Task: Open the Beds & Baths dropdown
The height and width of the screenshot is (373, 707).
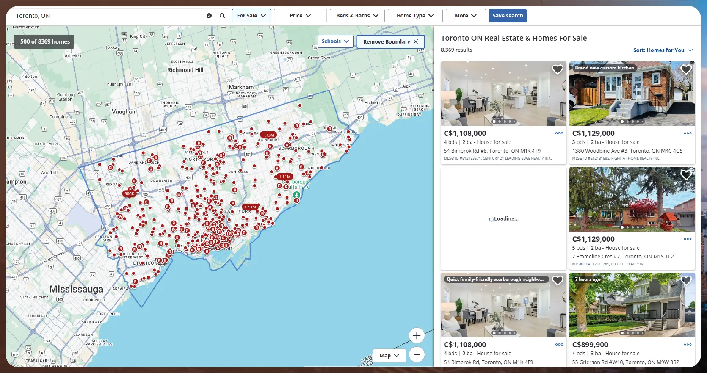Action: coord(357,16)
